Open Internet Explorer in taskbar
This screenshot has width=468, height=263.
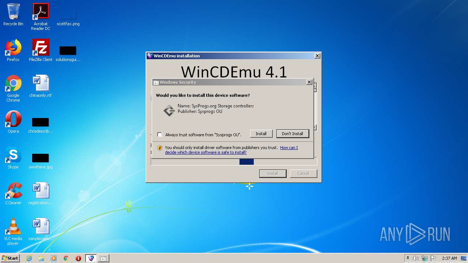(29, 258)
